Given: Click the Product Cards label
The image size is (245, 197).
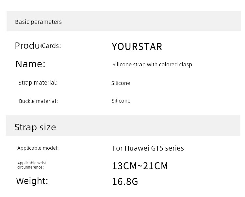Looking at the screenshot, I should coord(38,46).
